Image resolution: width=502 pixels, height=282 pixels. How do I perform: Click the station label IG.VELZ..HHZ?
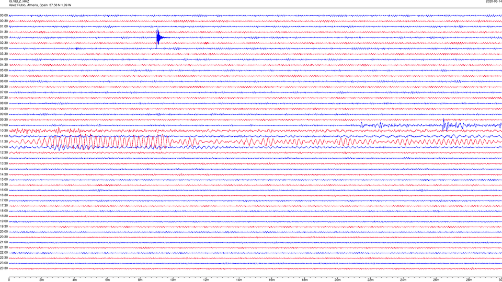click(19, 1)
